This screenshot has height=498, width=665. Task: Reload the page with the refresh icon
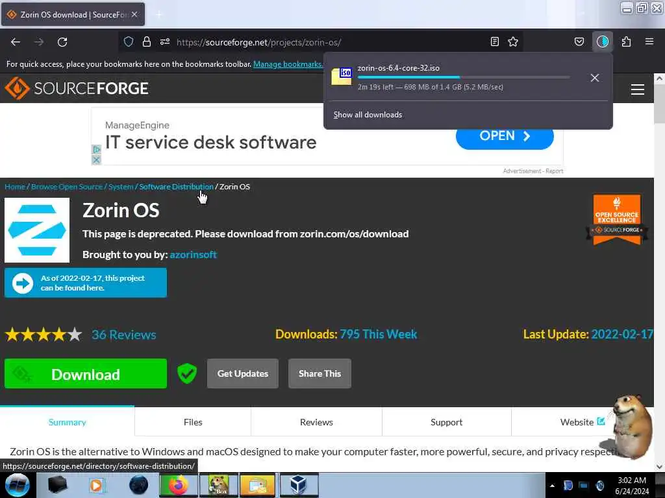(x=62, y=42)
